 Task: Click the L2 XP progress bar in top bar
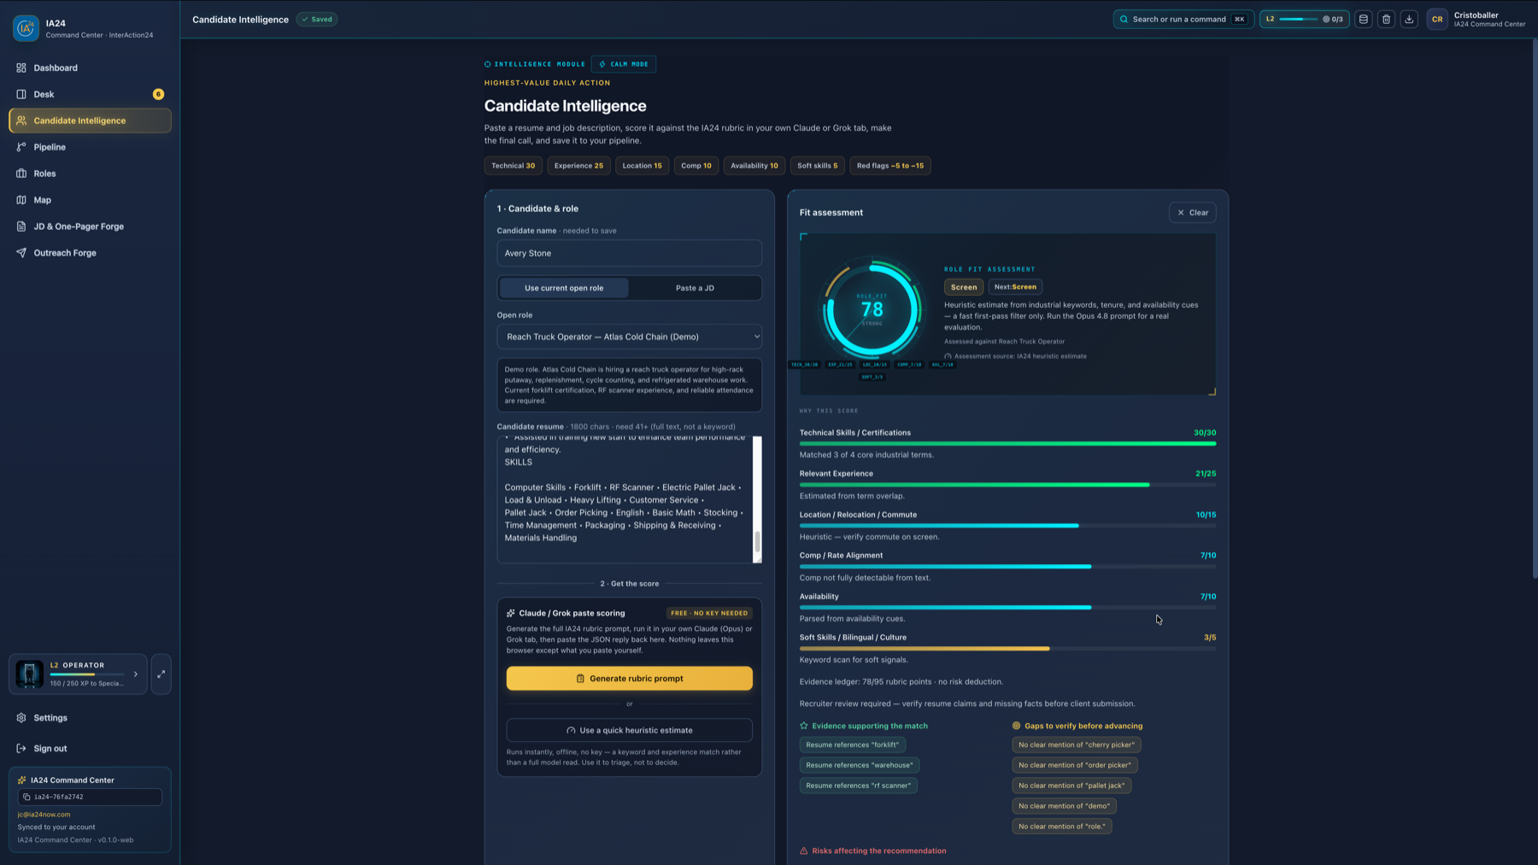point(1298,19)
